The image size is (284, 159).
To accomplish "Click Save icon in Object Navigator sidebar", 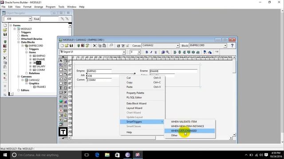I will 5,34.
